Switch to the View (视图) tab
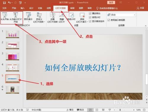 point(81,8)
